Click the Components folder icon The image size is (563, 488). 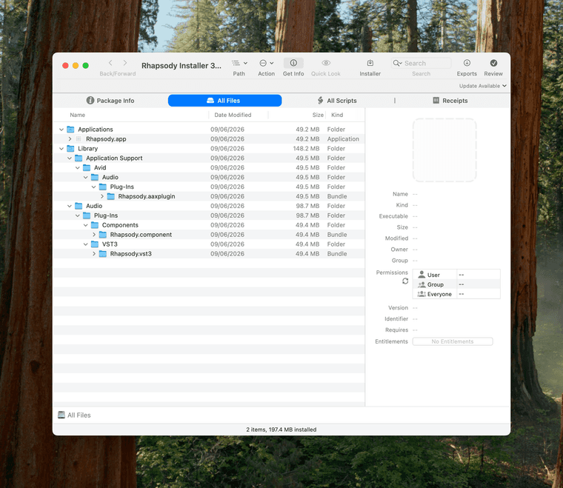point(95,225)
